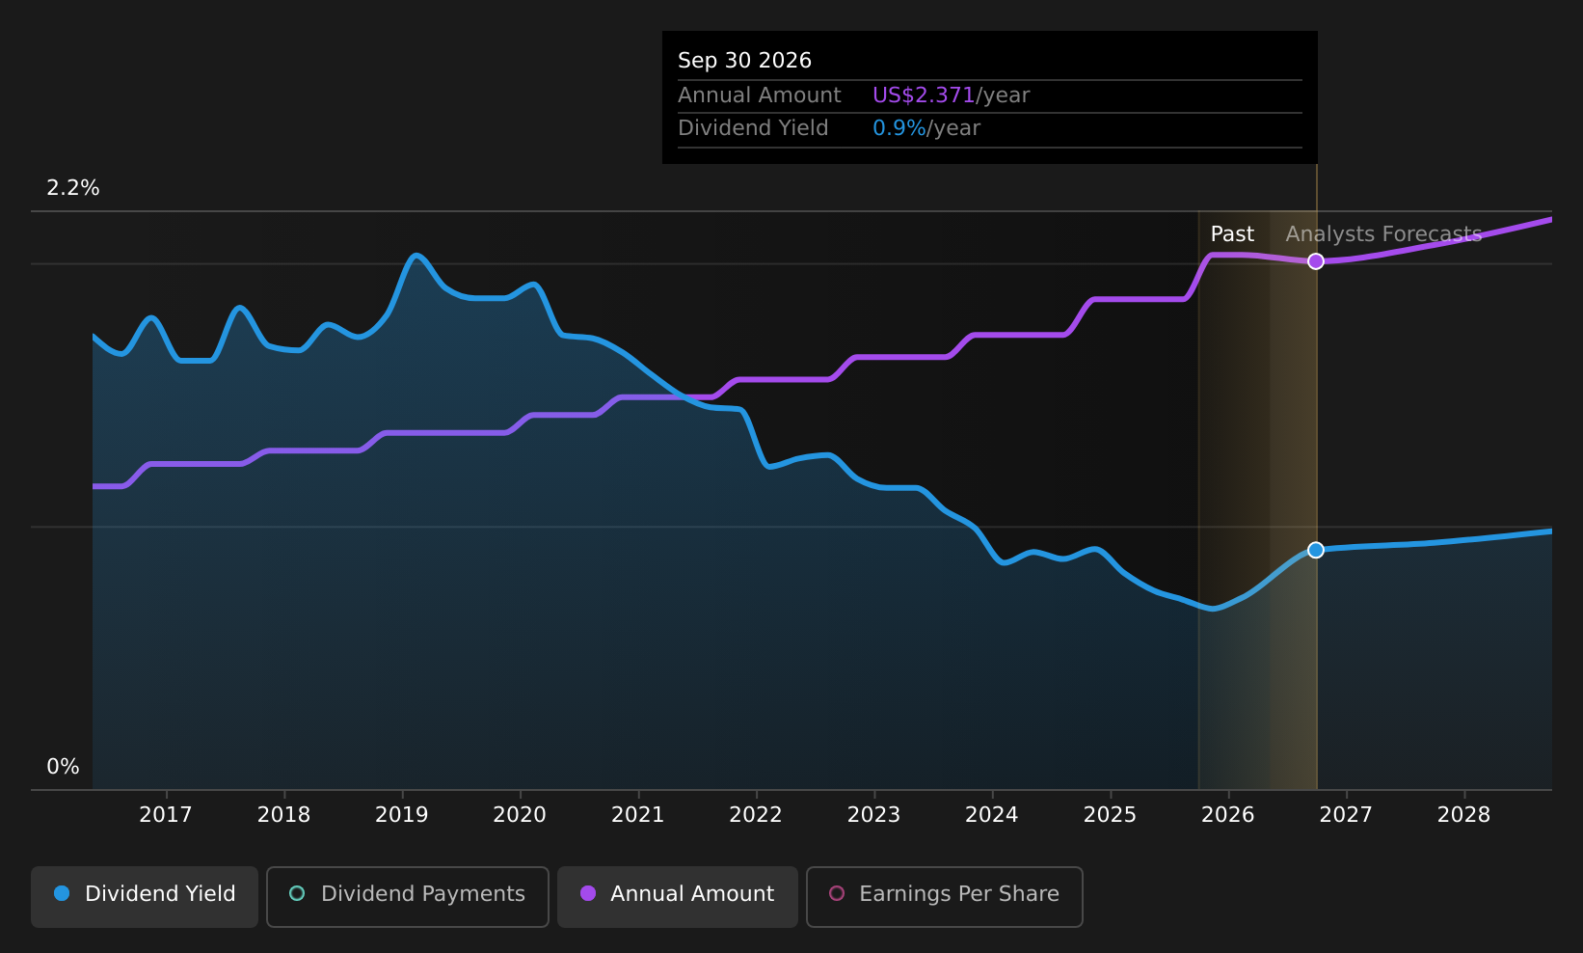Click the 2024 x-axis label
The width and height of the screenshot is (1583, 953).
(x=992, y=815)
